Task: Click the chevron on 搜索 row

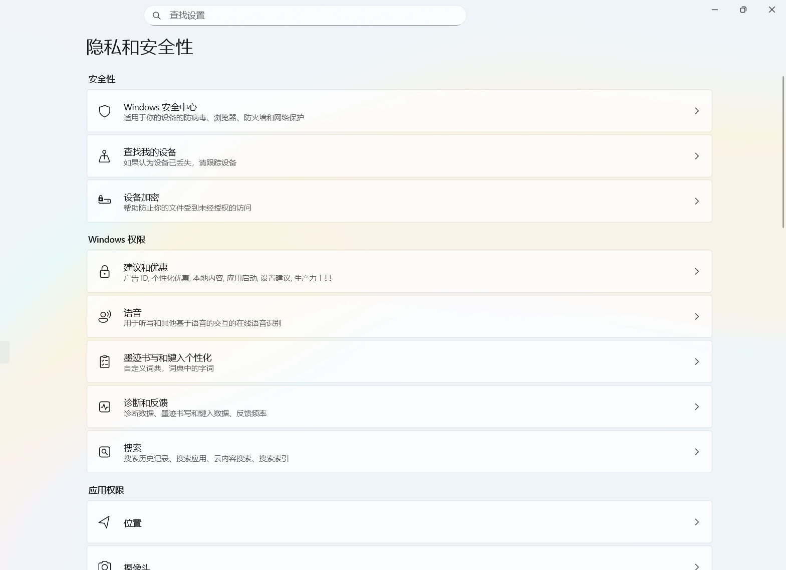Action: pos(697,452)
